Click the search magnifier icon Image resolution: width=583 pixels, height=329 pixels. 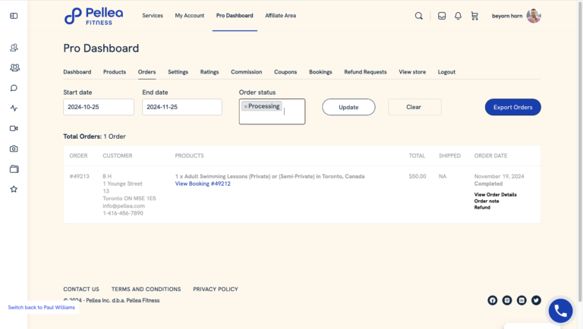click(x=419, y=16)
